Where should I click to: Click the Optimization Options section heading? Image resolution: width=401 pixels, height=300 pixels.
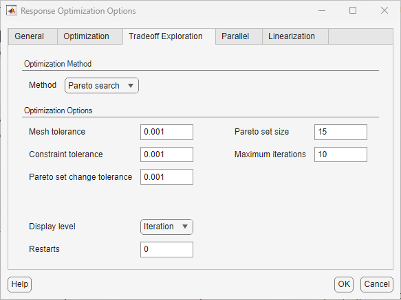pyautogui.click(x=58, y=111)
